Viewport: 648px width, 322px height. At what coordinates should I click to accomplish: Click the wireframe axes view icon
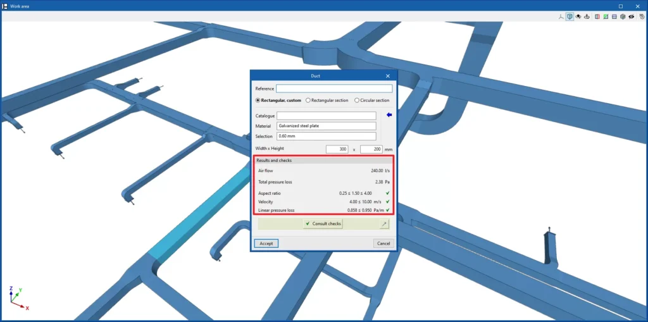(x=561, y=17)
